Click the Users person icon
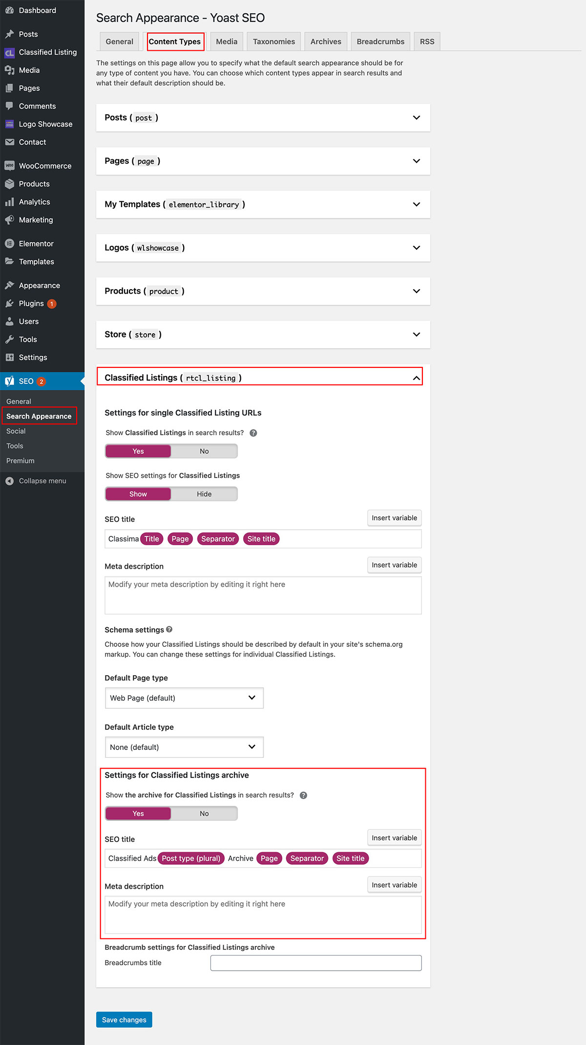586x1045 pixels. (x=9, y=321)
